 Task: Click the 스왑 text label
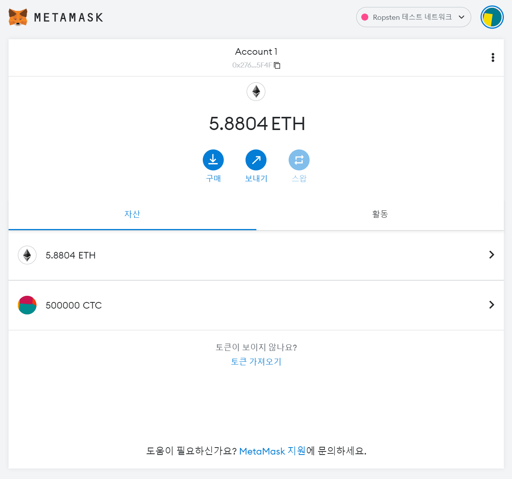point(299,178)
